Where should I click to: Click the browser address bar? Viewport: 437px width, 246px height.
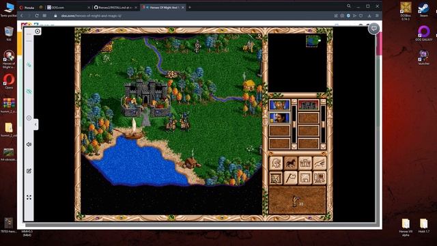[193, 16]
